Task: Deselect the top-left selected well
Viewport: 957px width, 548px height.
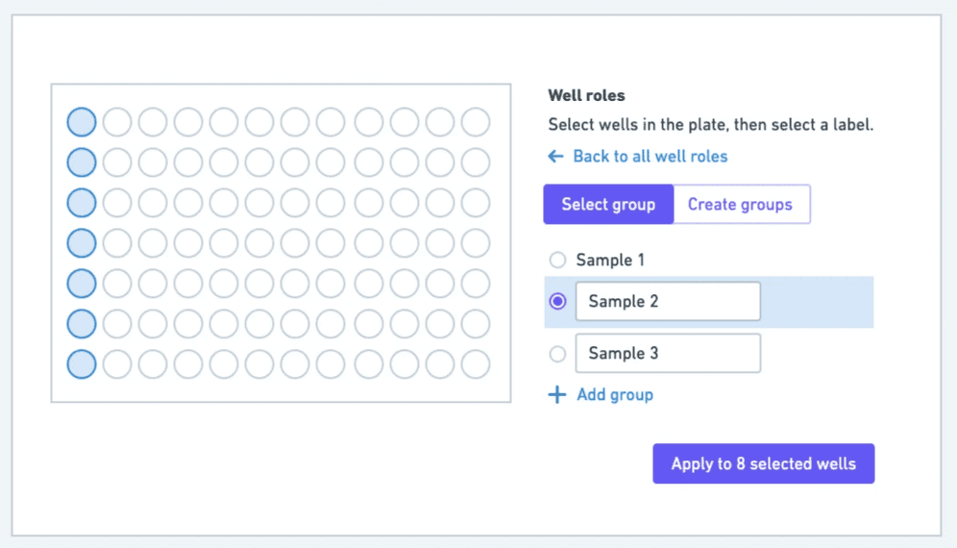Action: [82, 122]
